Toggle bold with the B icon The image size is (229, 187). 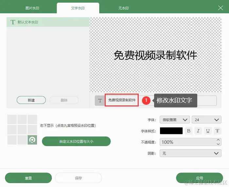tap(189, 131)
